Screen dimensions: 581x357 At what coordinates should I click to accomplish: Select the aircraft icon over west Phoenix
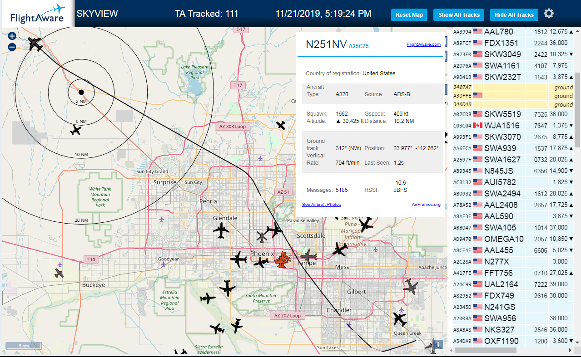tap(238, 260)
